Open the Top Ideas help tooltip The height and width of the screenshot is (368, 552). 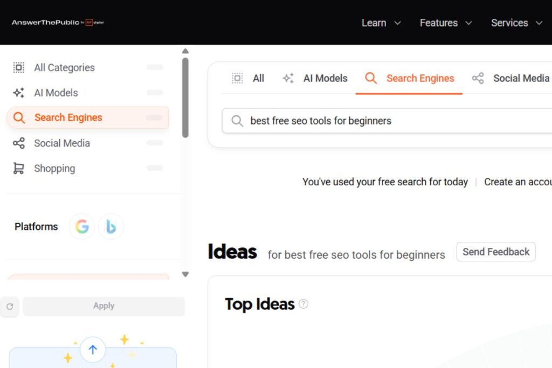tap(303, 303)
